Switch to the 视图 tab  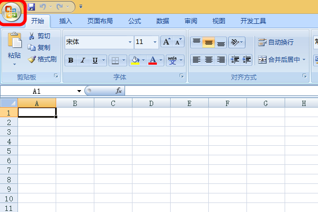tap(218, 21)
